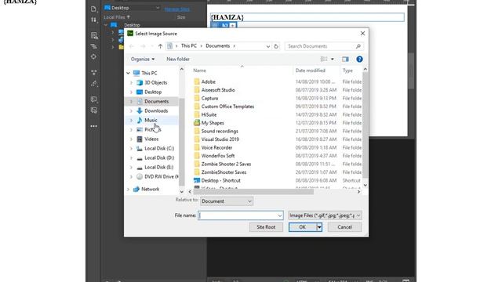Sort by the Type column header
The width and height of the screenshot is (502, 282).
[x=347, y=70]
